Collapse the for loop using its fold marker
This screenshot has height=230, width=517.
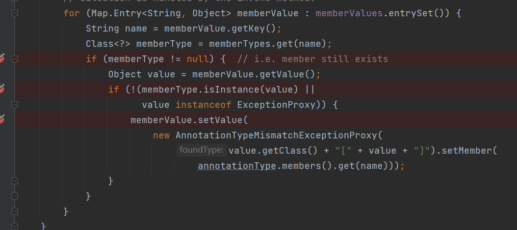[x=14, y=13]
